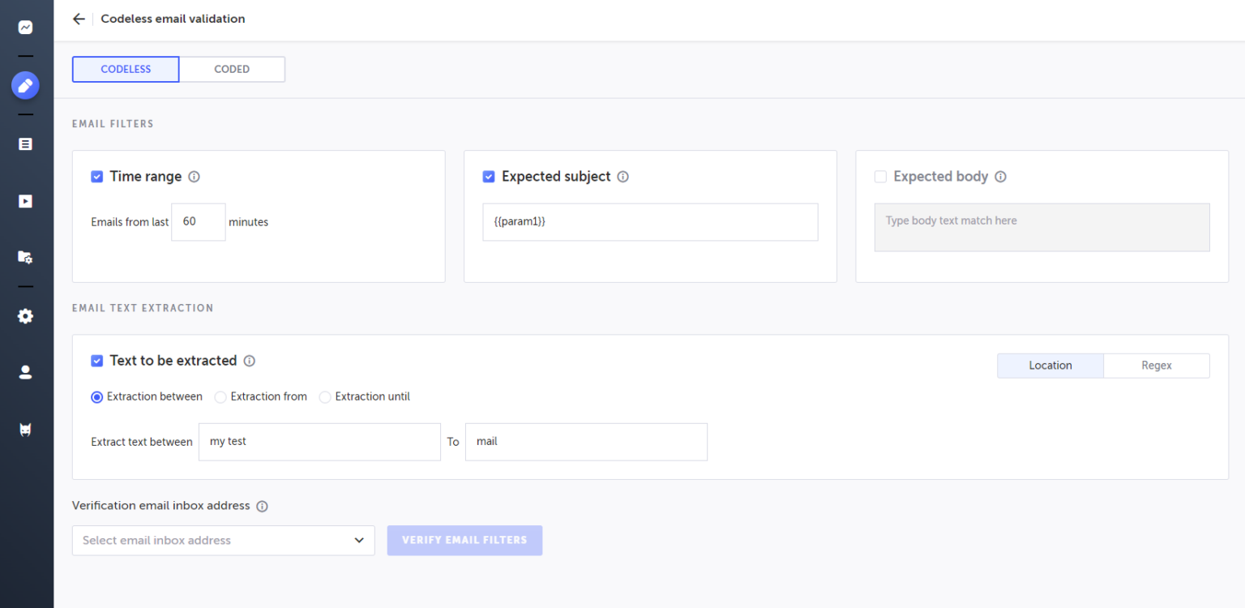Select the editor pencil icon in sidebar
The height and width of the screenshot is (608, 1245).
click(x=25, y=85)
